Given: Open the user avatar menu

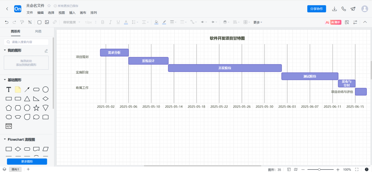Looking at the screenshot, I should [x=364, y=9].
